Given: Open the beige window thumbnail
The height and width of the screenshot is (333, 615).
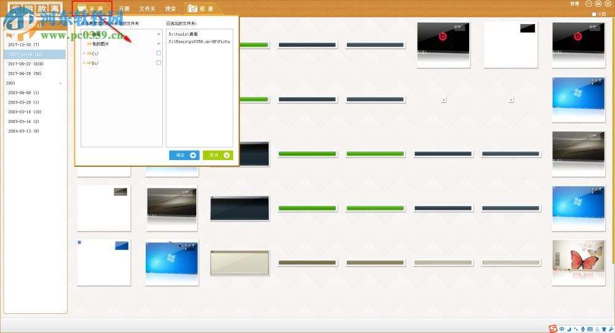Looking at the screenshot, I should point(240,262).
